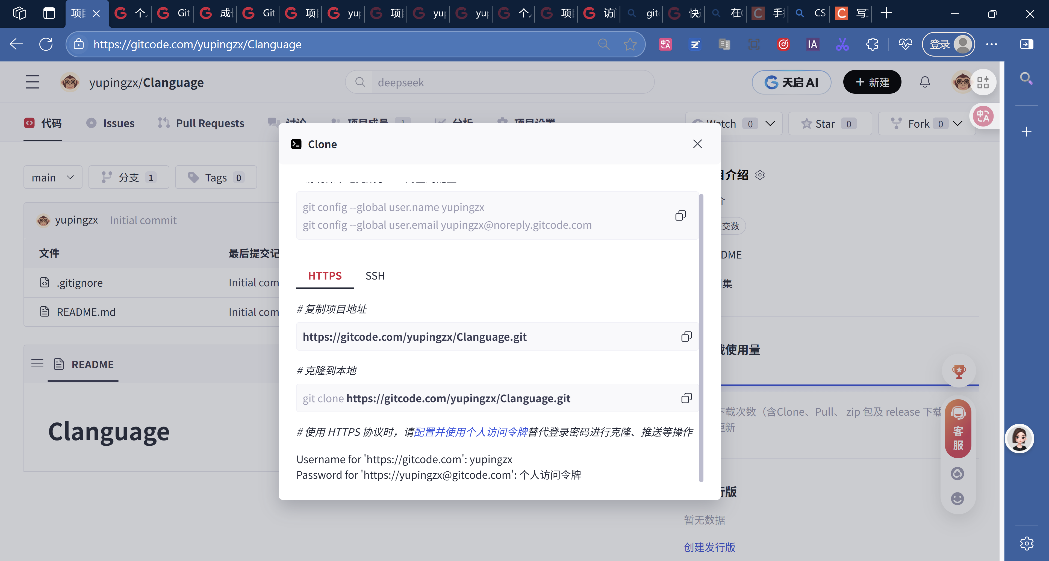Expand the Watch options chevron

pyautogui.click(x=771, y=124)
